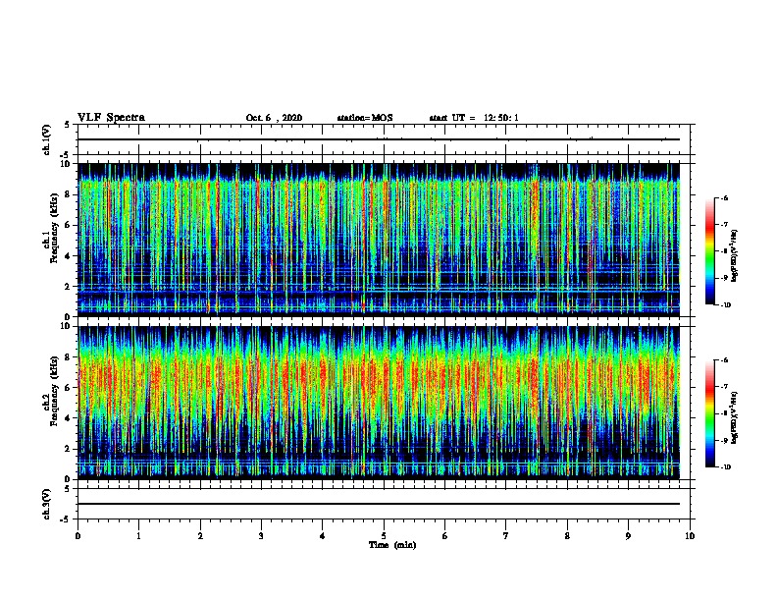
Task: Click the log(PSD) label beside ch.1 colorbar
Action: pos(735,256)
